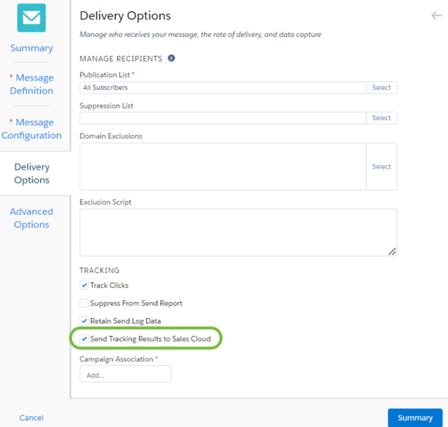Screen dimensions: 448x427
Task: Toggle Send Tracking Results to Sales Cloud
Action: coord(84,339)
